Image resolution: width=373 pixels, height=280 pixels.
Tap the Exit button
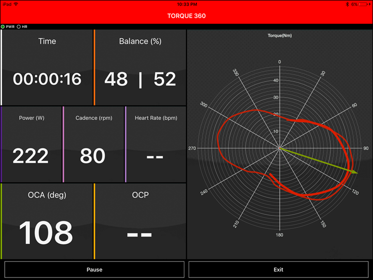(278, 270)
